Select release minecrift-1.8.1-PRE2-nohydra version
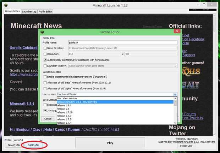The width and height of the screenshot is (220, 153). [x=115, y=102]
